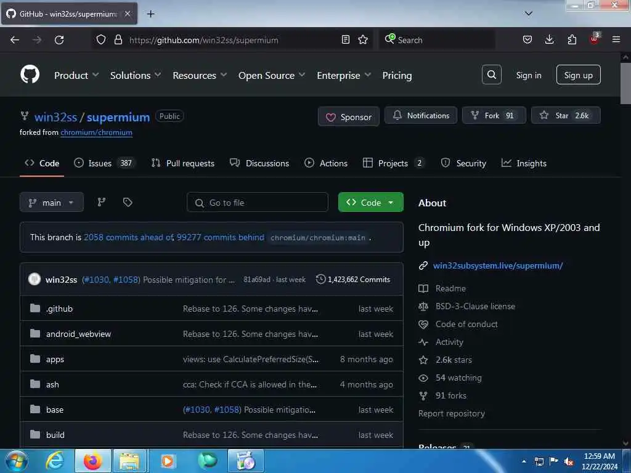Expand the Solutions menu
Viewport: 631px width, 473px height.
click(x=136, y=75)
